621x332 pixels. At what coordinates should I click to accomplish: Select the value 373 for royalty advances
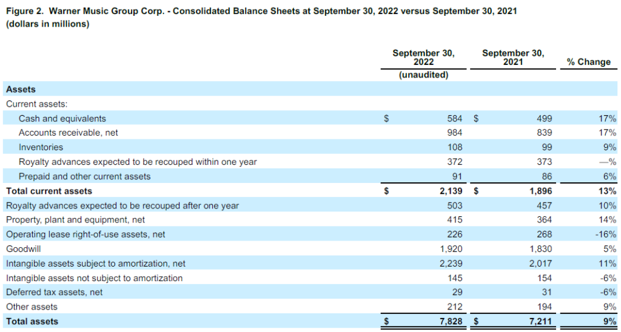click(x=544, y=162)
